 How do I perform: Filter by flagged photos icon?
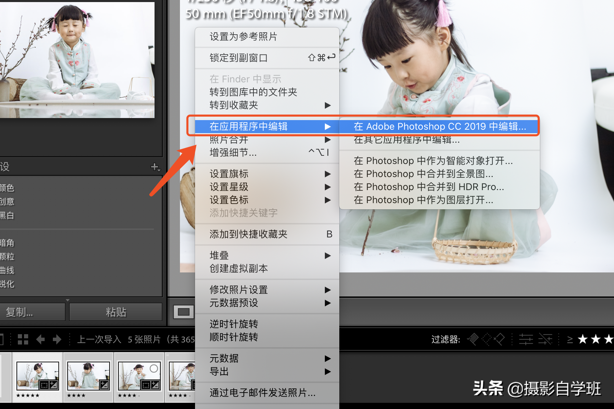tap(473, 339)
